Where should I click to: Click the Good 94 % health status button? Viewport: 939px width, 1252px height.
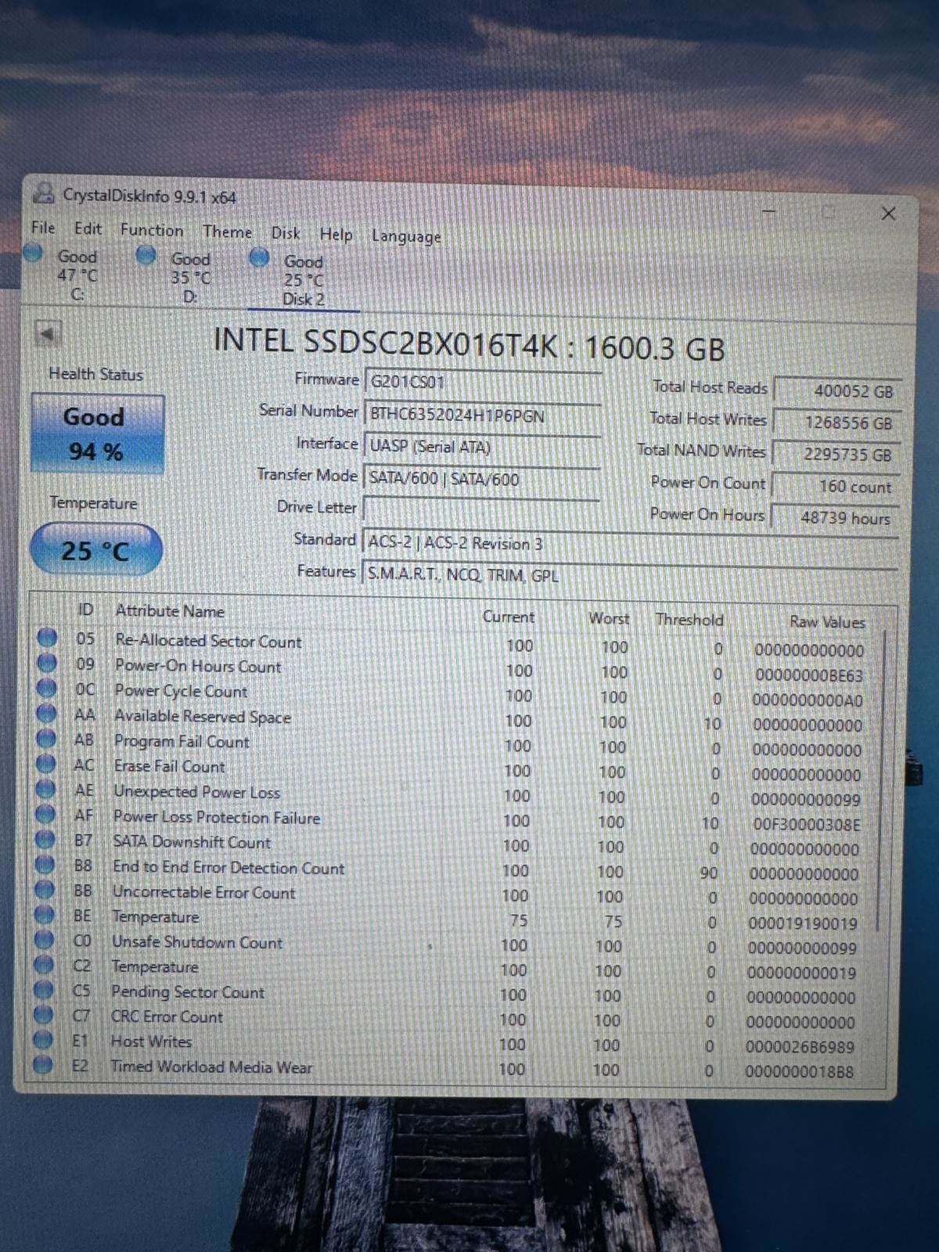pos(97,434)
